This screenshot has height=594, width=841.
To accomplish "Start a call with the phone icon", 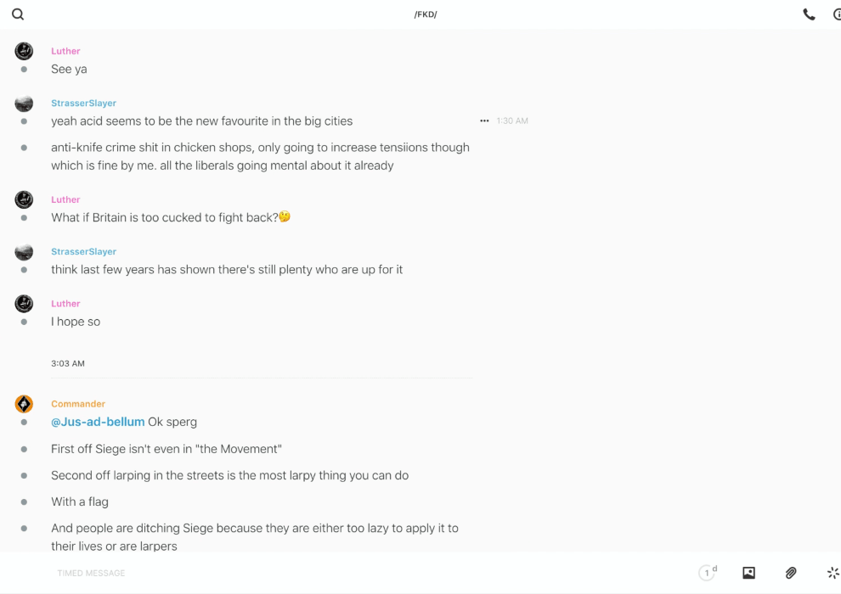I will pyautogui.click(x=809, y=14).
